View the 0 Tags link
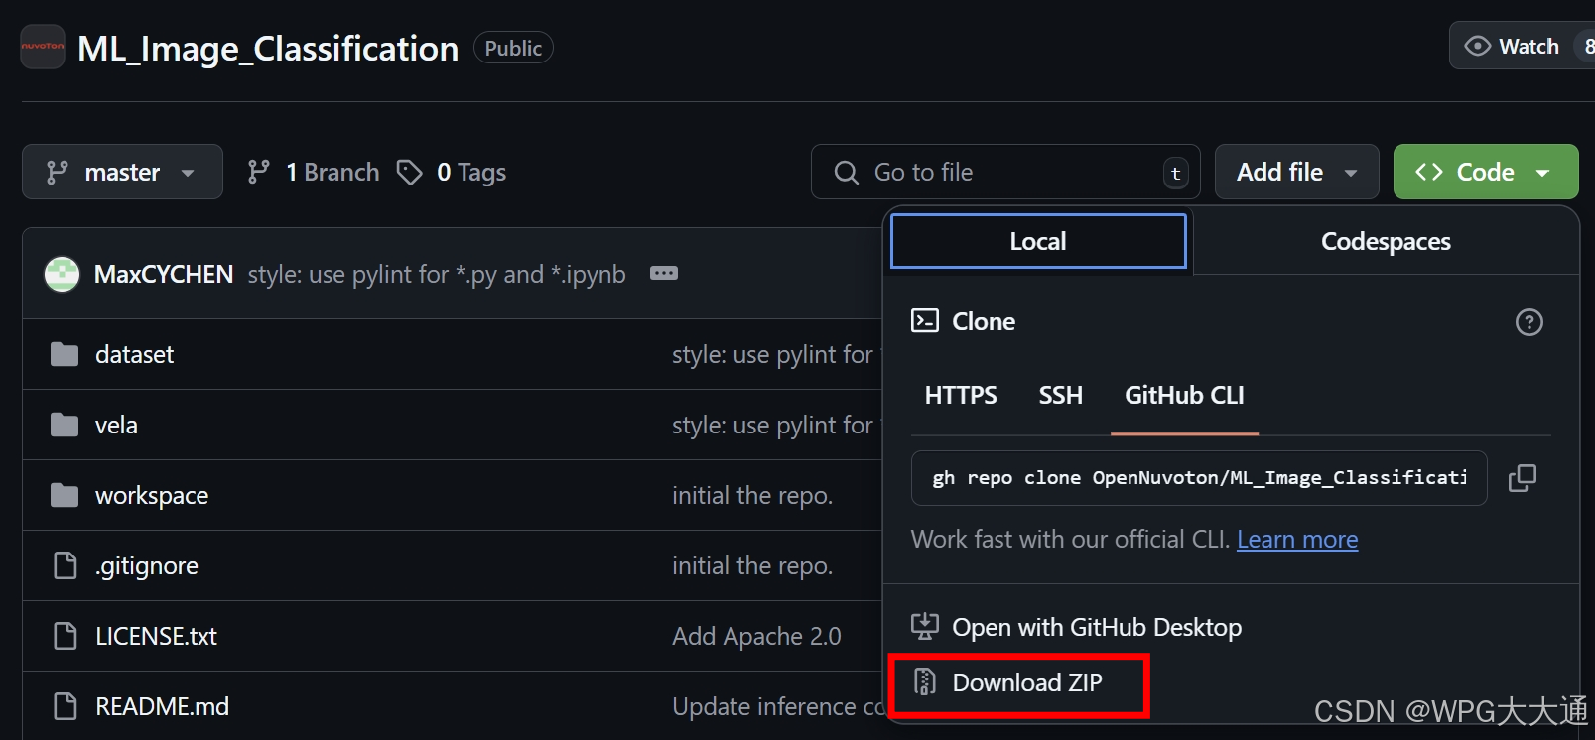The image size is (1595, 740). [452, 172]
